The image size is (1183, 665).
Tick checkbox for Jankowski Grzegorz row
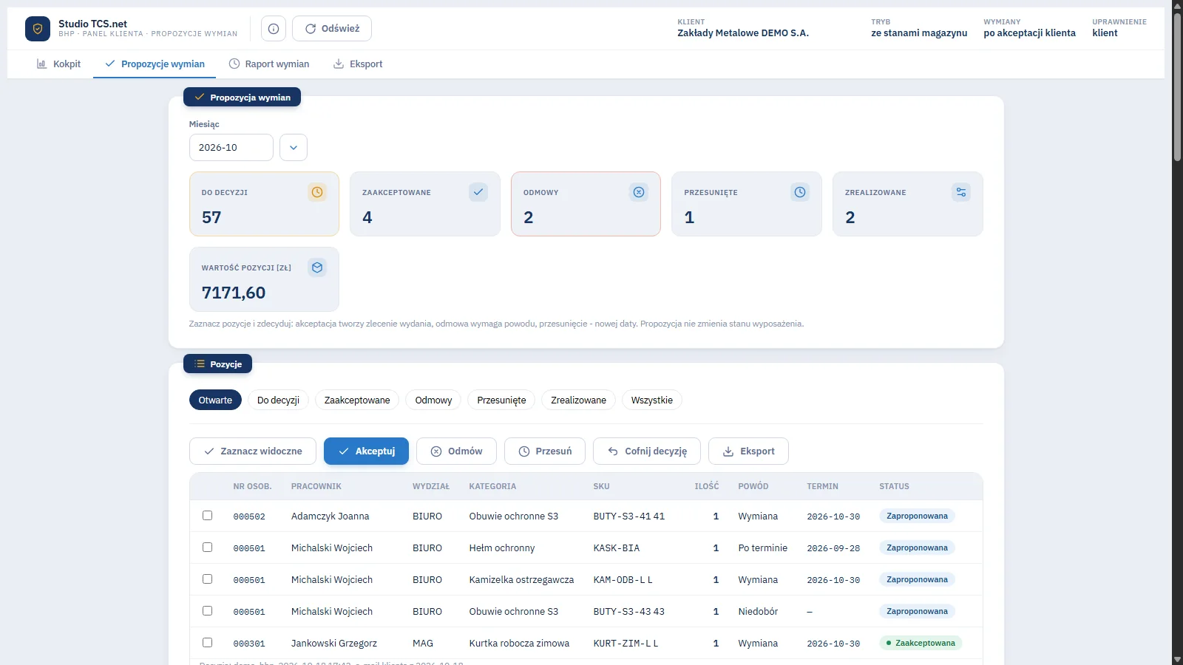[x=208, y=643]
